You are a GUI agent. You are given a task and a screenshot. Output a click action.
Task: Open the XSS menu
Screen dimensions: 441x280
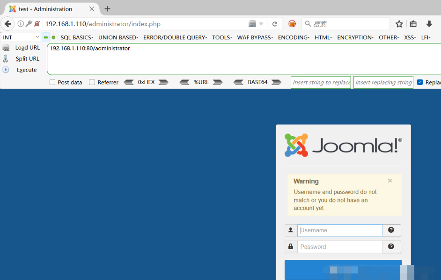[x=410, y=37]
